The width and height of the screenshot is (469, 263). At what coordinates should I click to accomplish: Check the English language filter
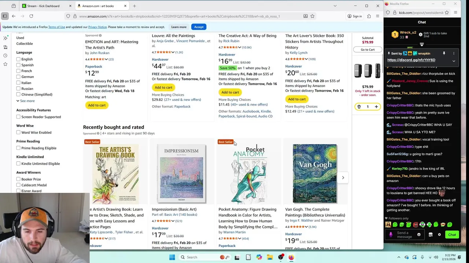[x=18, y=59]
